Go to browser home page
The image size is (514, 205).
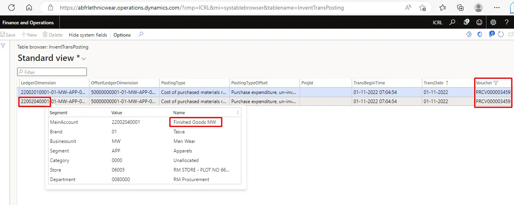point(29,8)
